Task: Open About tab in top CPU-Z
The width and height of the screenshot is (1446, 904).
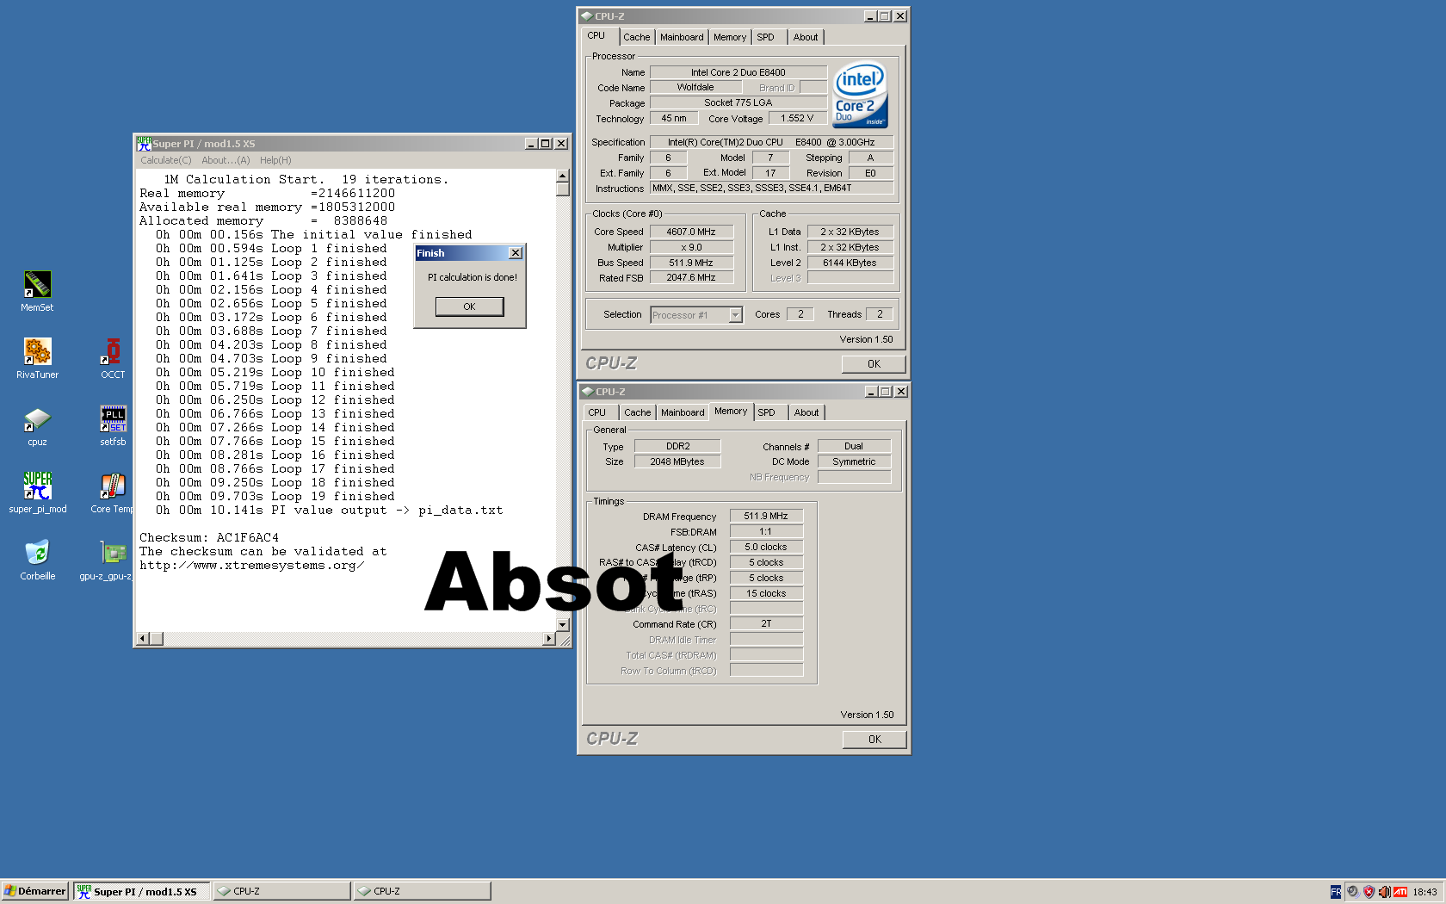Action: tap(806, 37)
